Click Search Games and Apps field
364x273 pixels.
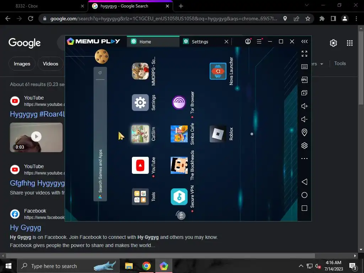click(100, 134)
